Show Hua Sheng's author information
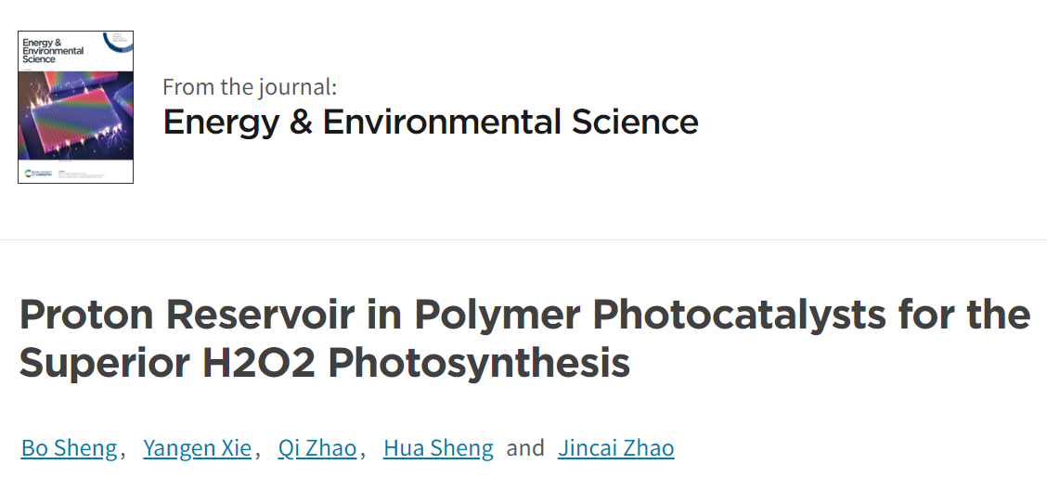This screenshot has width=1047, height=490. [x=438, y=448]
